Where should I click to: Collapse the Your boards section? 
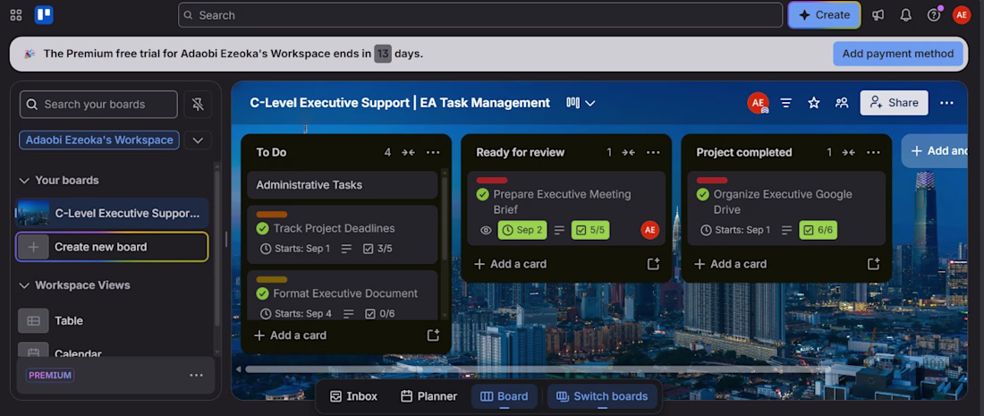point(24,181)
